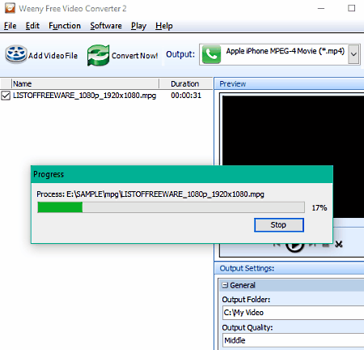
Task: Click the Output Quality: label
Action: tap(248, 327)
